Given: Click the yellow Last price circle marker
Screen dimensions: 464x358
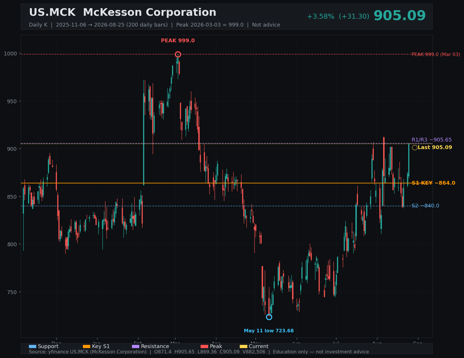Looking at the screenshot, I should (x=415, y=148).
